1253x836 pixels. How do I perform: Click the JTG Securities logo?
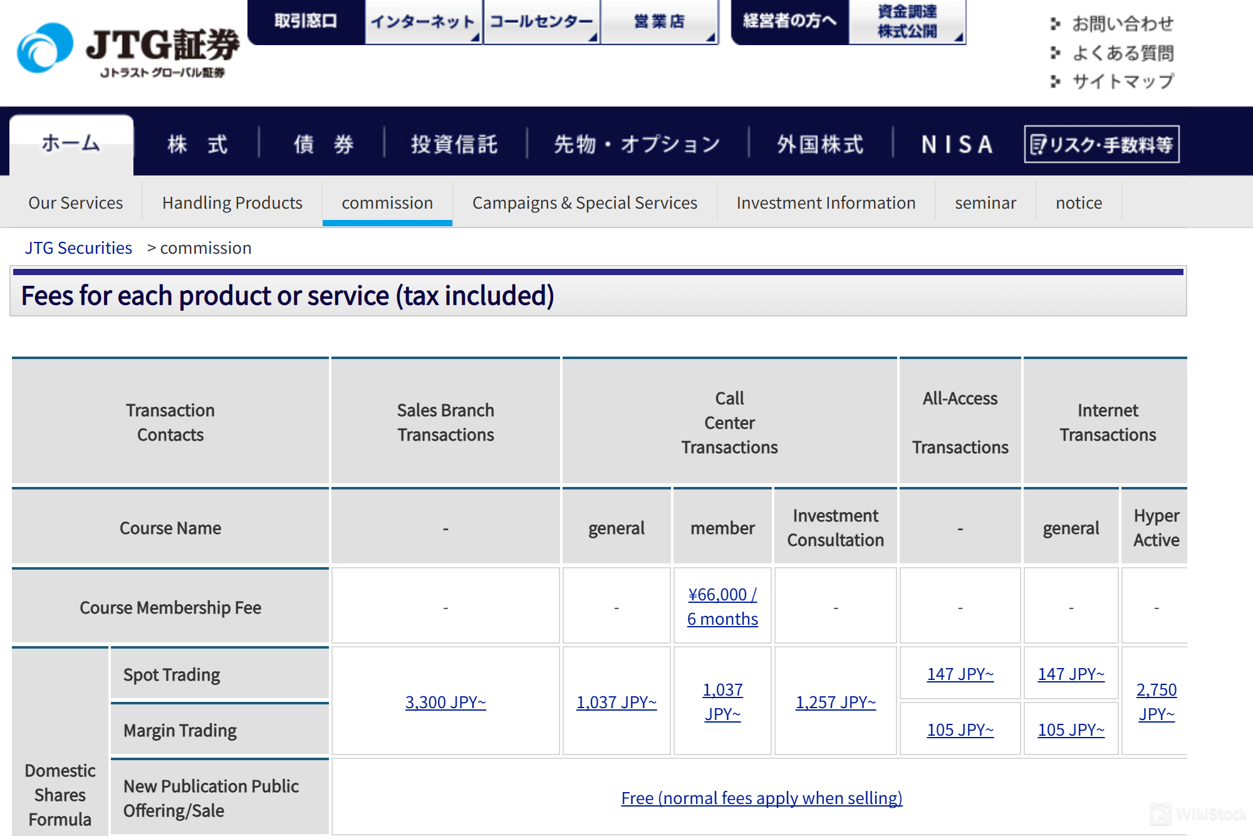pyautogui.click(x=128, y=50)
